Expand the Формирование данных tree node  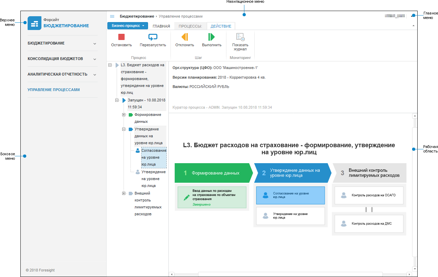(124, 115)
